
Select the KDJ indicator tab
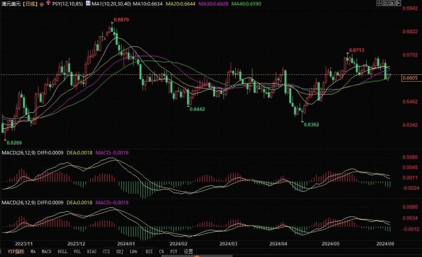point(120,252)
